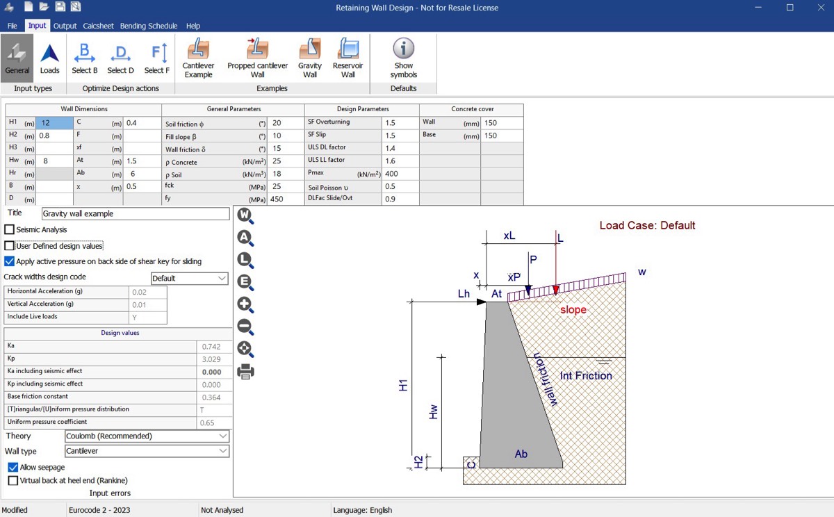Open the Bending Schedule tab
The image size is (834, 517).
pyautogui.click(x=149, y=26)
